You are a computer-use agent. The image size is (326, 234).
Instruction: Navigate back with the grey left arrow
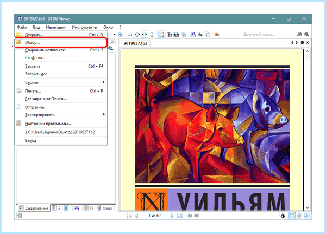[x=190, y=216]
